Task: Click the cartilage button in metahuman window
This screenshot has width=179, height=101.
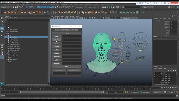Action: (x=57, y=63)
